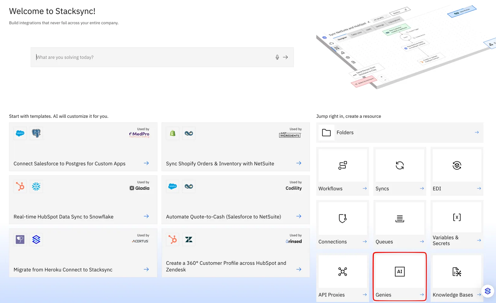Open 'Connect Salesforce to Postgres for Custom Apps' template
The image size is (496, 303).
click(x=83, y=147)
